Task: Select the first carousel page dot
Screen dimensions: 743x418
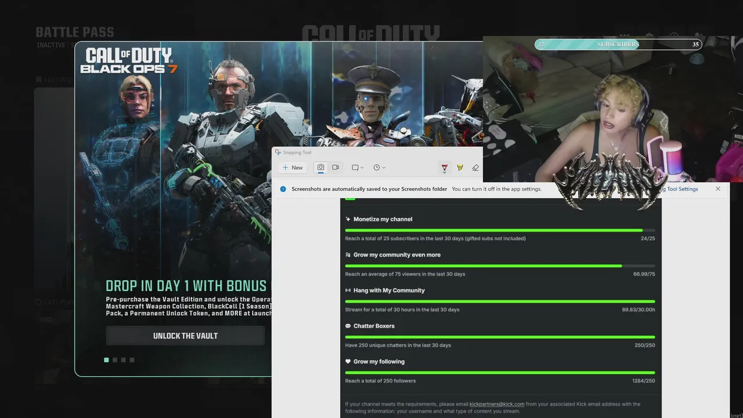Action: [106, 360]
